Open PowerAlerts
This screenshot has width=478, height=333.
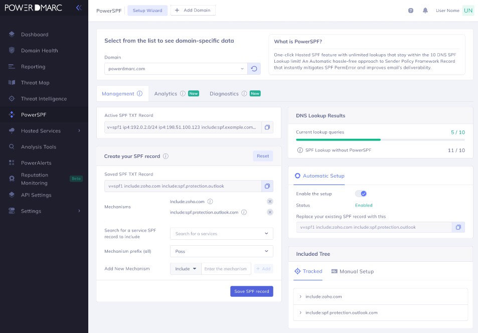36,163
